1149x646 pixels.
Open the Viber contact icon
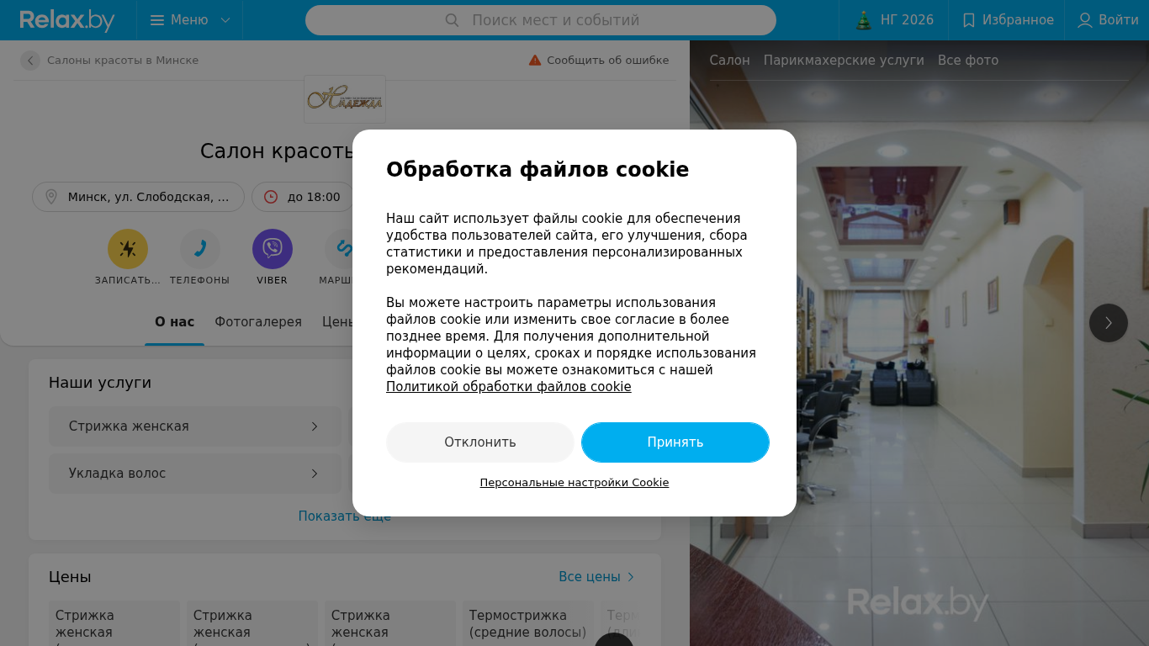(273, 249)
